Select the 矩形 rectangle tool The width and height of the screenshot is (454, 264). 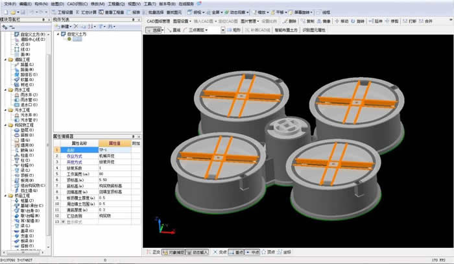click(x=233, y=30)
